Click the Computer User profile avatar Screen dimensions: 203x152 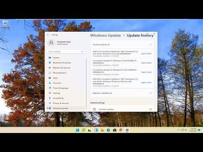pyautogui.click(x=51, y=43)
